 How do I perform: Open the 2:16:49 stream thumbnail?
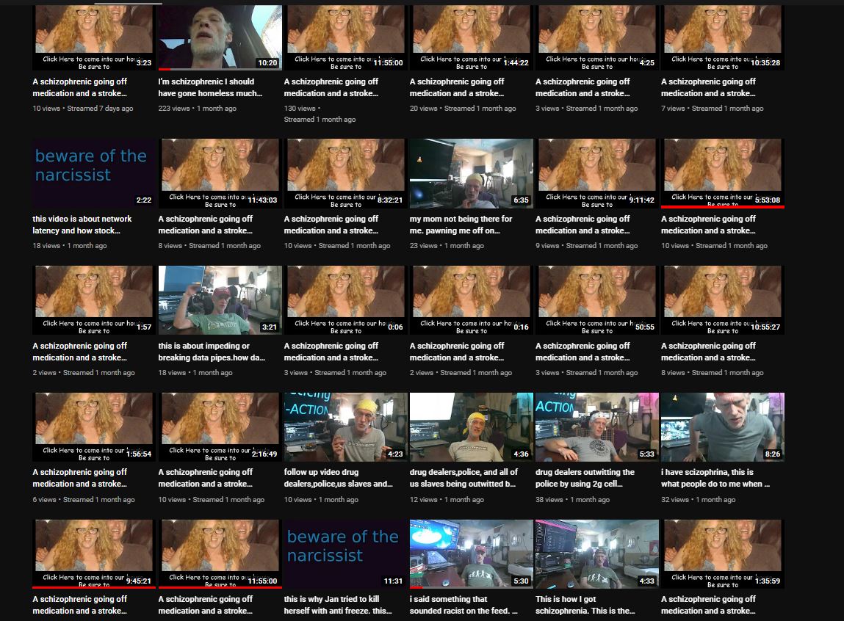coord(220,427)
